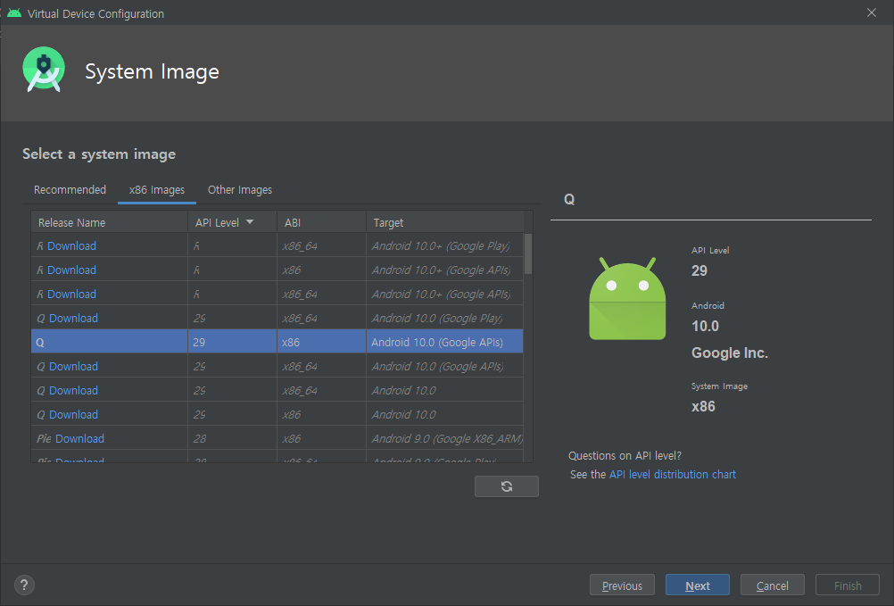Sort table by ABI column header

(321, 222)
